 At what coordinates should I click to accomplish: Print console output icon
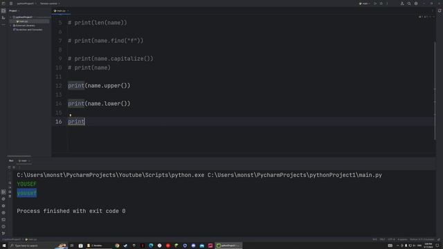point(10,192)
